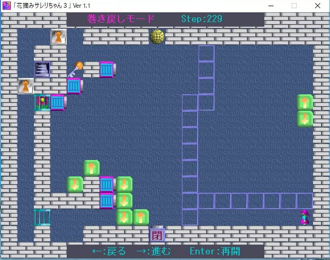Image resolution: width=330 pixels, height=260 pixels.
Task: Click the caged flower tile
Action: (x=42, y=102)
